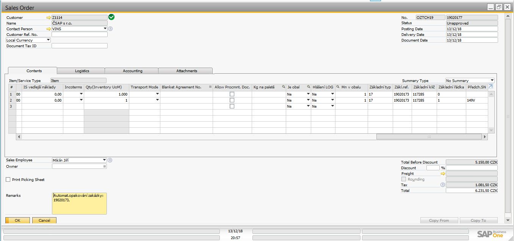Image resolution: width=514 pixels, height=241 pixels.
Task: Open the Sales Employee details icon
Action: 110,160
